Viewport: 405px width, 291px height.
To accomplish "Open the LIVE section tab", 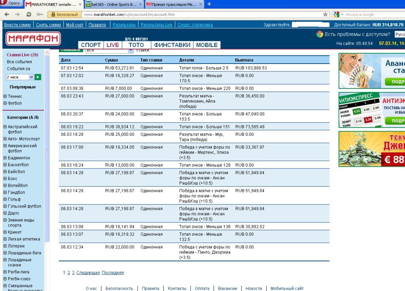I will [x=113, y=45].
